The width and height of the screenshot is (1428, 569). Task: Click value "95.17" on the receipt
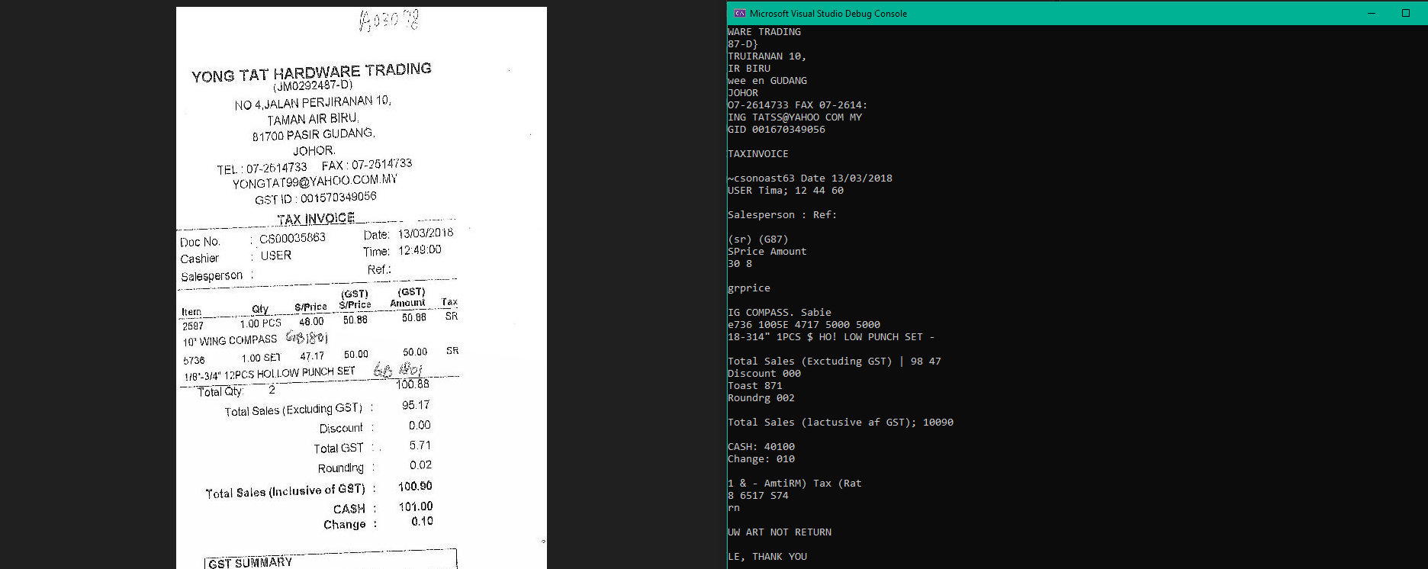(416, 405)
